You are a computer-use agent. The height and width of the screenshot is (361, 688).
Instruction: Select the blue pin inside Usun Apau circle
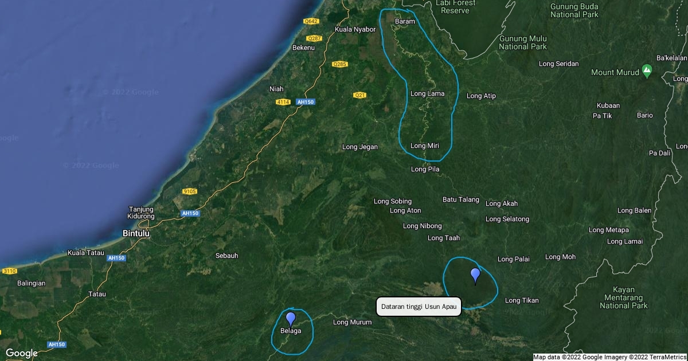click(x=475, y=275)
